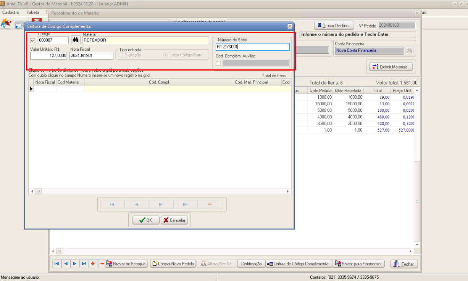Open the Tabela menu

click(33, 13)
